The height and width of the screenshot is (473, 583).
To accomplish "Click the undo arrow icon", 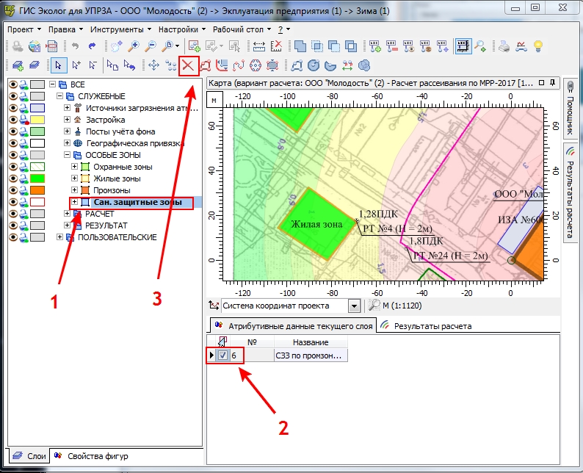I will (x=75, y=46).
